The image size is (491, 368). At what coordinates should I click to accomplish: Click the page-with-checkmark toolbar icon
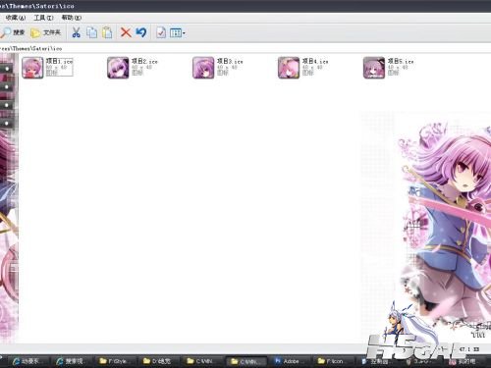[161, 32]
